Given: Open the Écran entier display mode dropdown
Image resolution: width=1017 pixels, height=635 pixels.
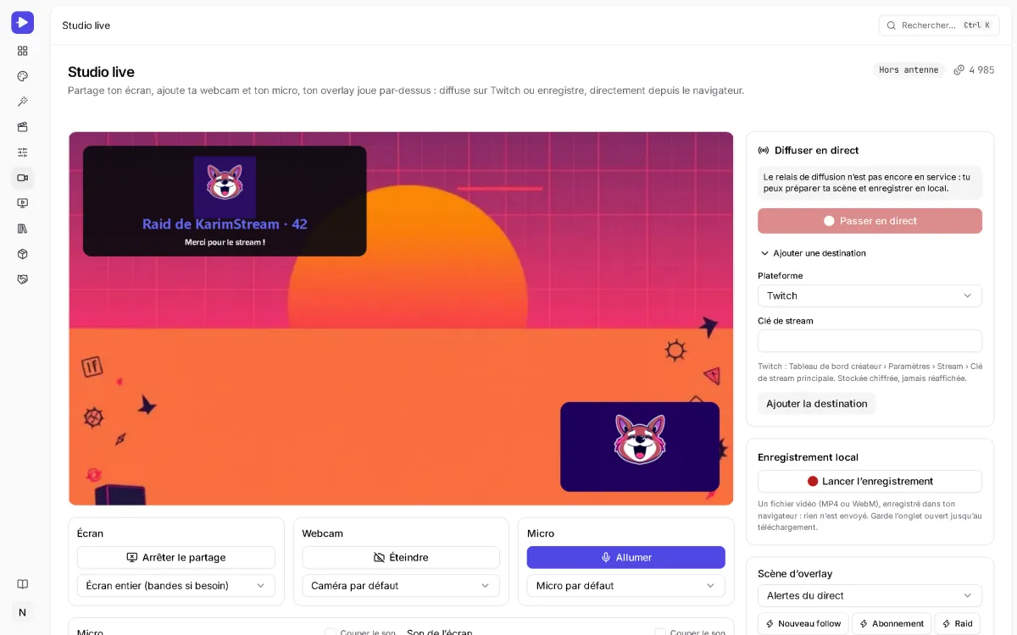Looking at the screenshot, I should [176, 586].
